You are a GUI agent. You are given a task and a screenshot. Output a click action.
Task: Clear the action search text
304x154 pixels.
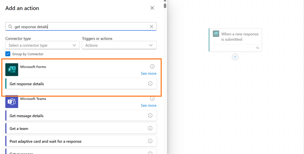(152, 26)
